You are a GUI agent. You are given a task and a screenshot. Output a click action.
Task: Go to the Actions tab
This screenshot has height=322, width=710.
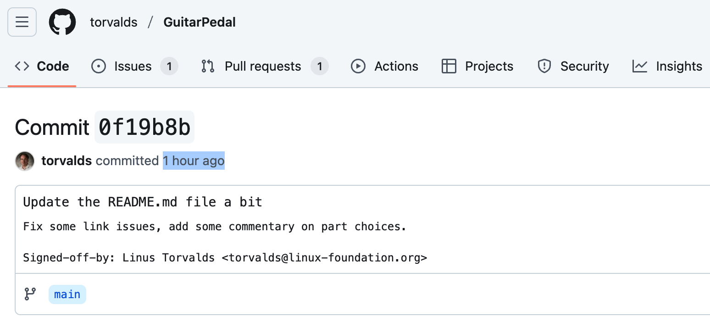coord(396,67)
